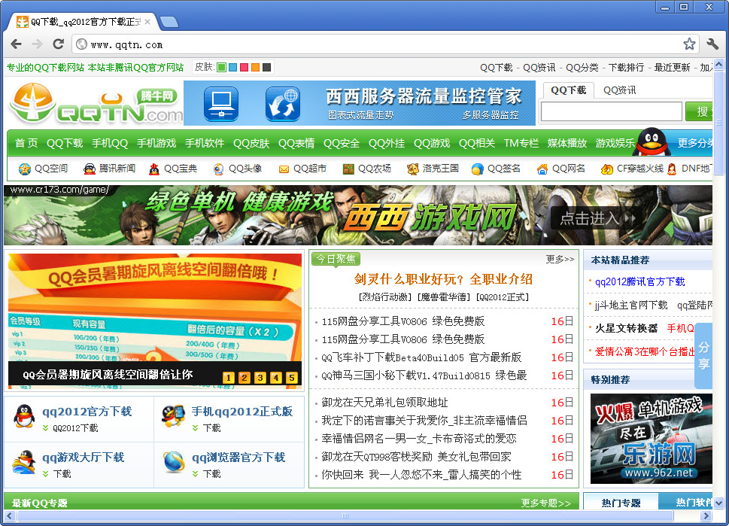Click the blue computer monitor icon in banner
729x526 pixels.
click(221, 104)
